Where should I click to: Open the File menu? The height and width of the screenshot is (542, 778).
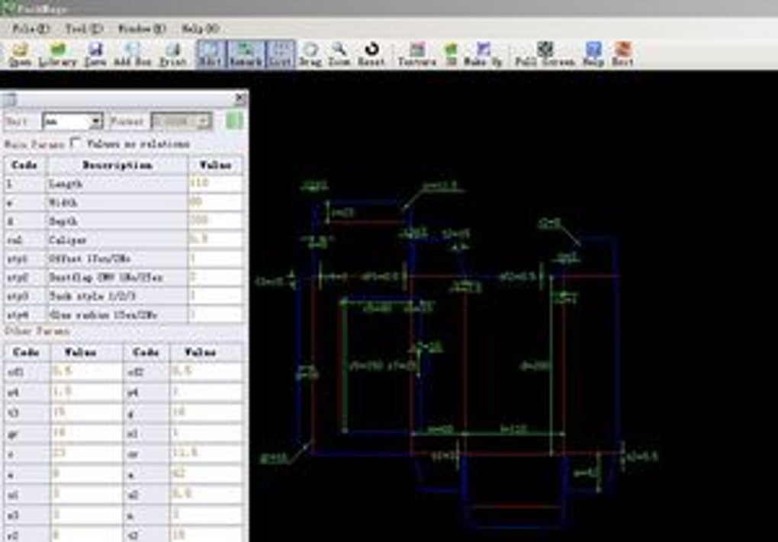(x=31, y=29)
